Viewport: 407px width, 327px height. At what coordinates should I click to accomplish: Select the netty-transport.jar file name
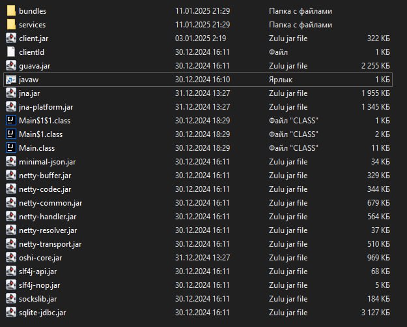pos(50,244)
